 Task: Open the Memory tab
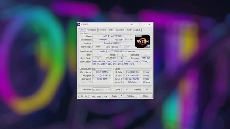click(x=102, y=30)
